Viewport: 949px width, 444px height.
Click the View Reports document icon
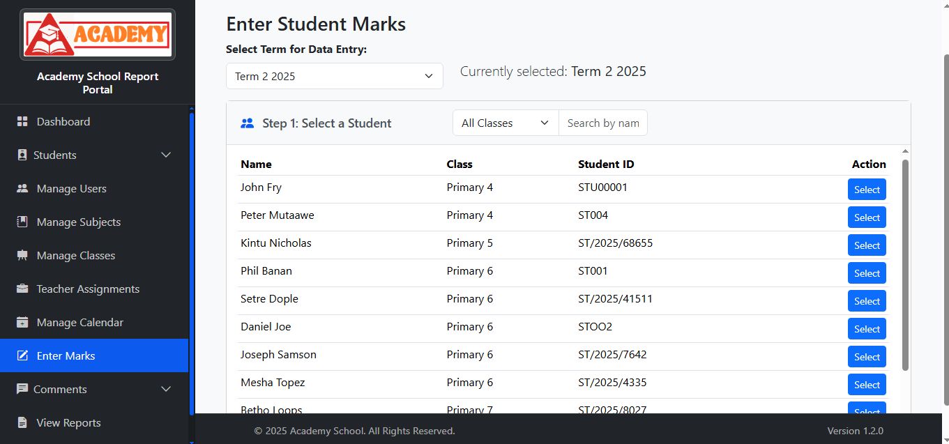(22, 422)
